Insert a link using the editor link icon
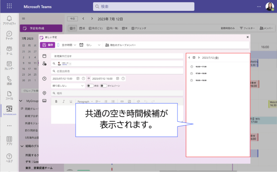This screenshot has width=277, height=172. [122, 102]
